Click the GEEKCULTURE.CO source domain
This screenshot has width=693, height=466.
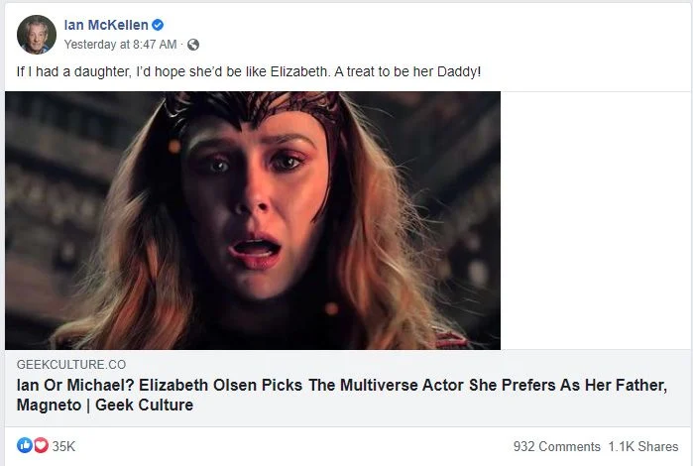click(x=71, y=366)
